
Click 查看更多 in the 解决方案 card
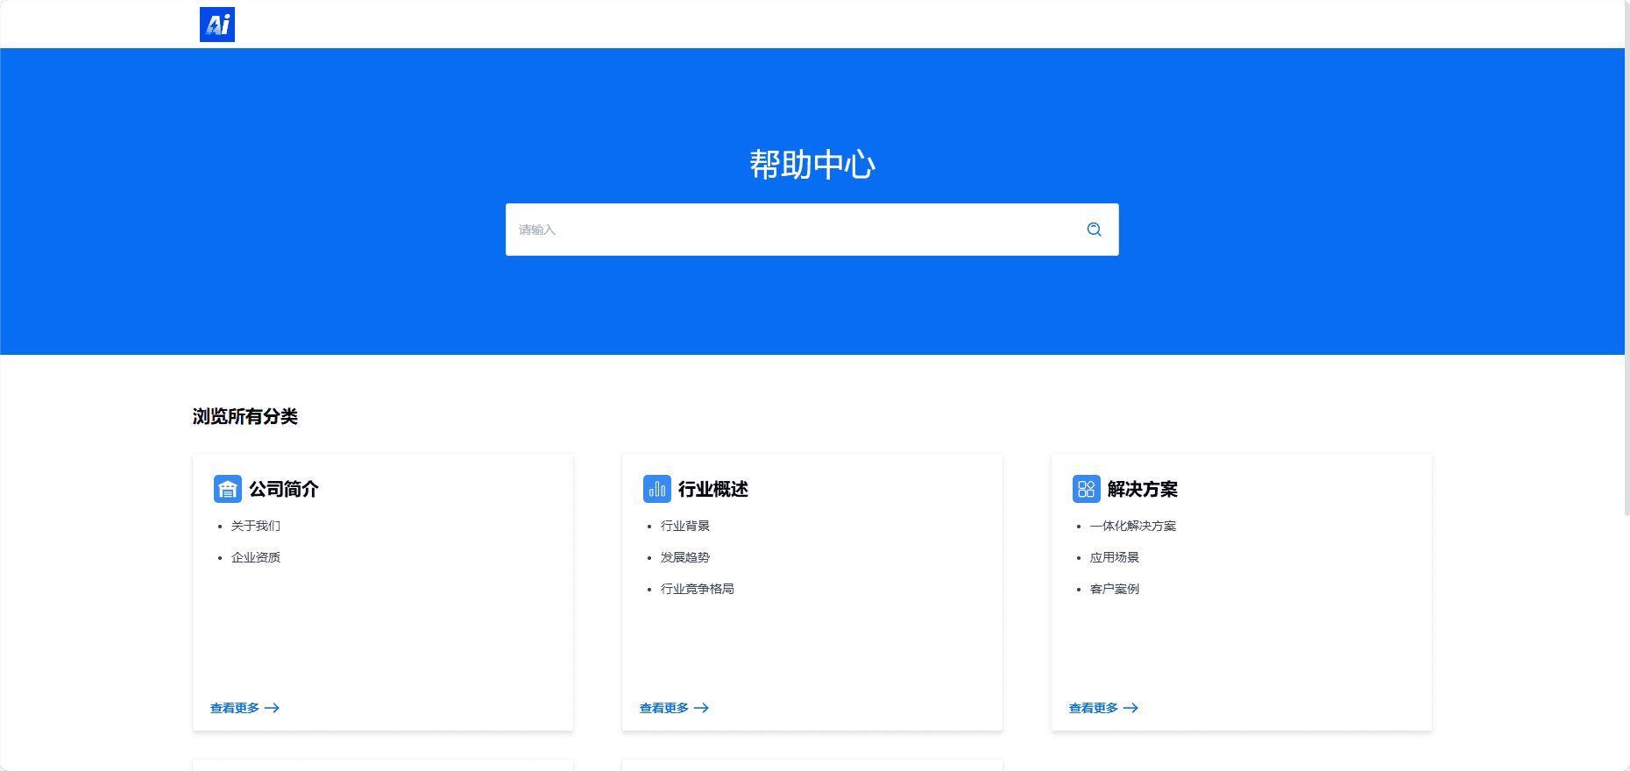pyautogui.click(x=1103, y=708)
